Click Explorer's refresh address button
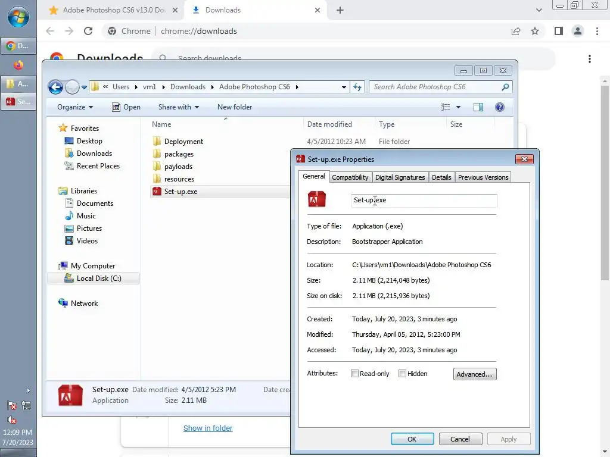610x457 pixels. (x=357, y=87)
